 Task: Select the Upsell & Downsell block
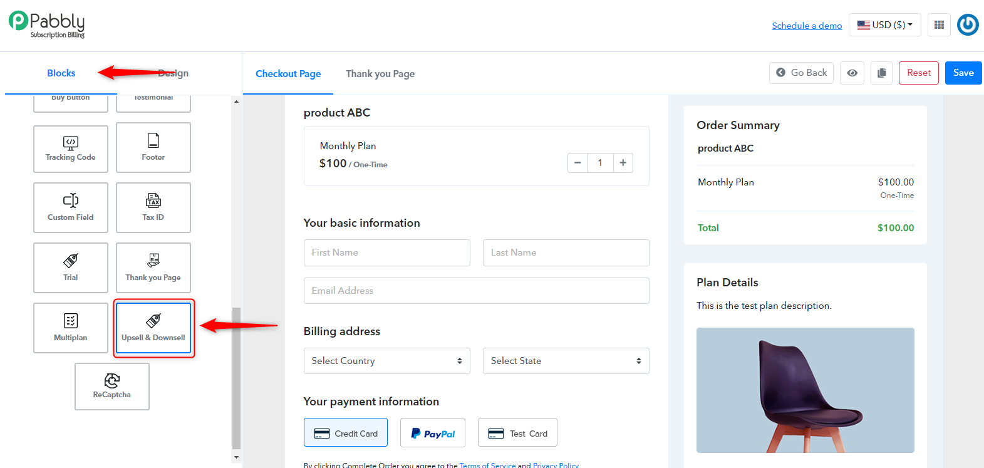(x=153, y=328)
